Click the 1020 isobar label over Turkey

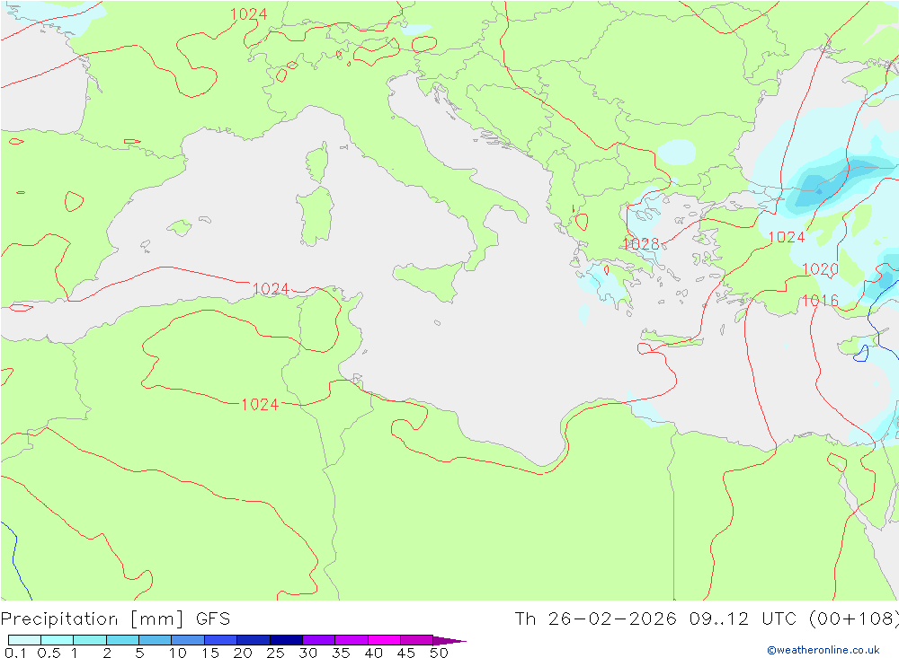click(821, 268)
